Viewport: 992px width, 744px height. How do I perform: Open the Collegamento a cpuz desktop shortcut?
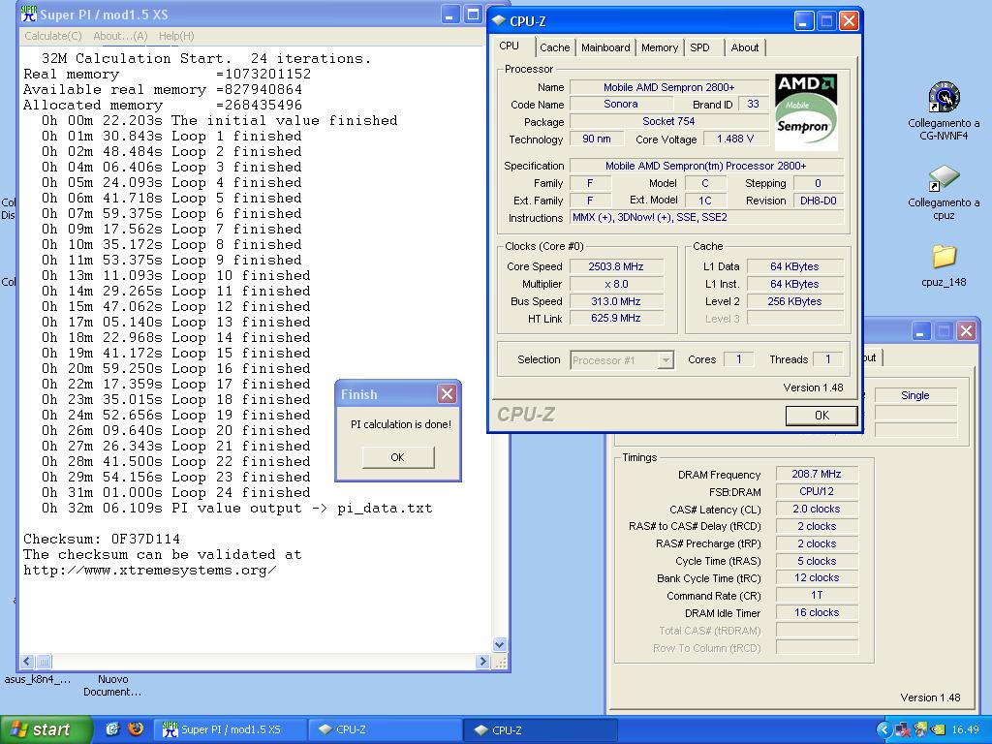point(944,192)
